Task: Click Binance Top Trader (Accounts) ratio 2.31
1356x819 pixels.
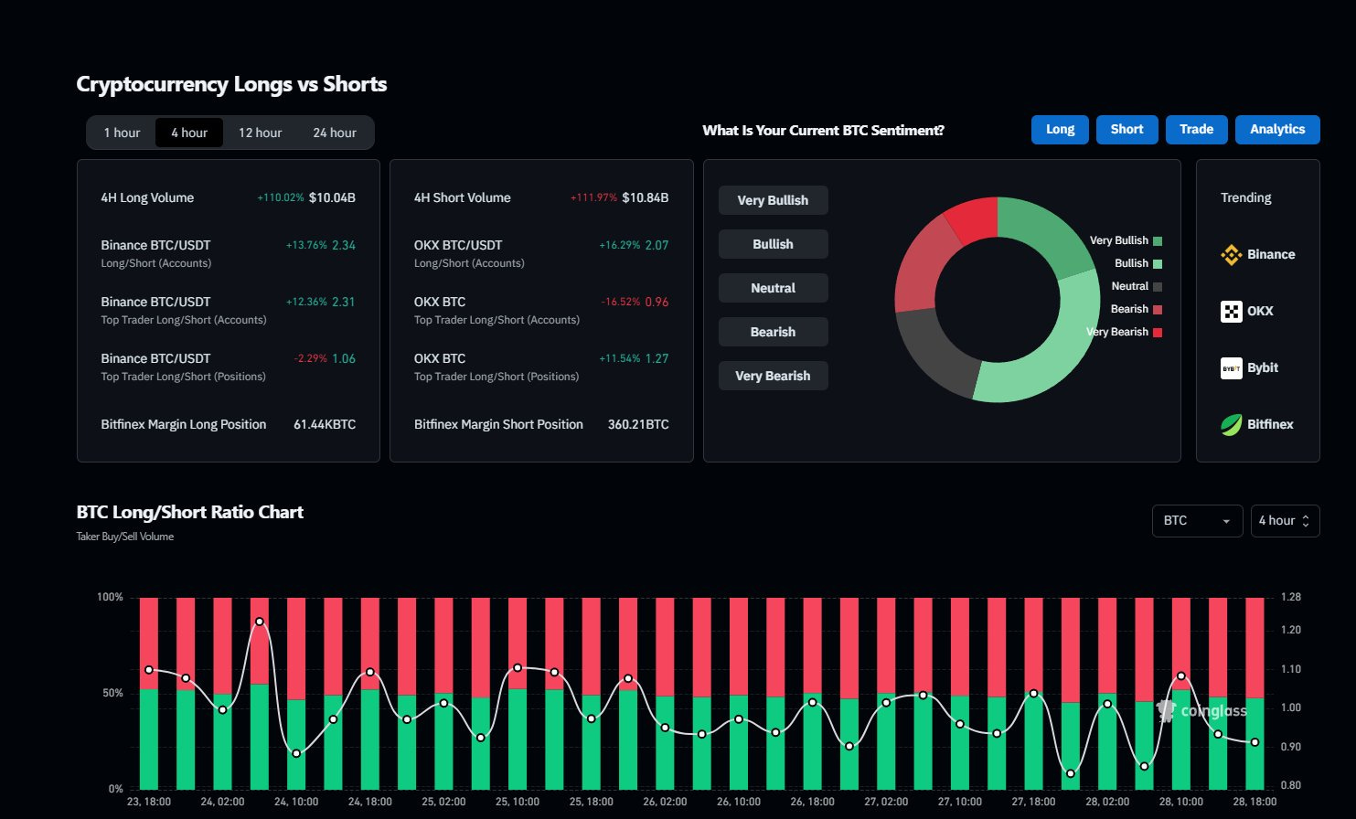Action: 344,303
